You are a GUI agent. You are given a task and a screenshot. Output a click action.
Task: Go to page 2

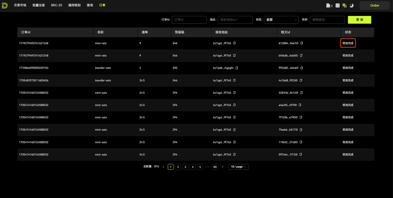click(178, 167)
